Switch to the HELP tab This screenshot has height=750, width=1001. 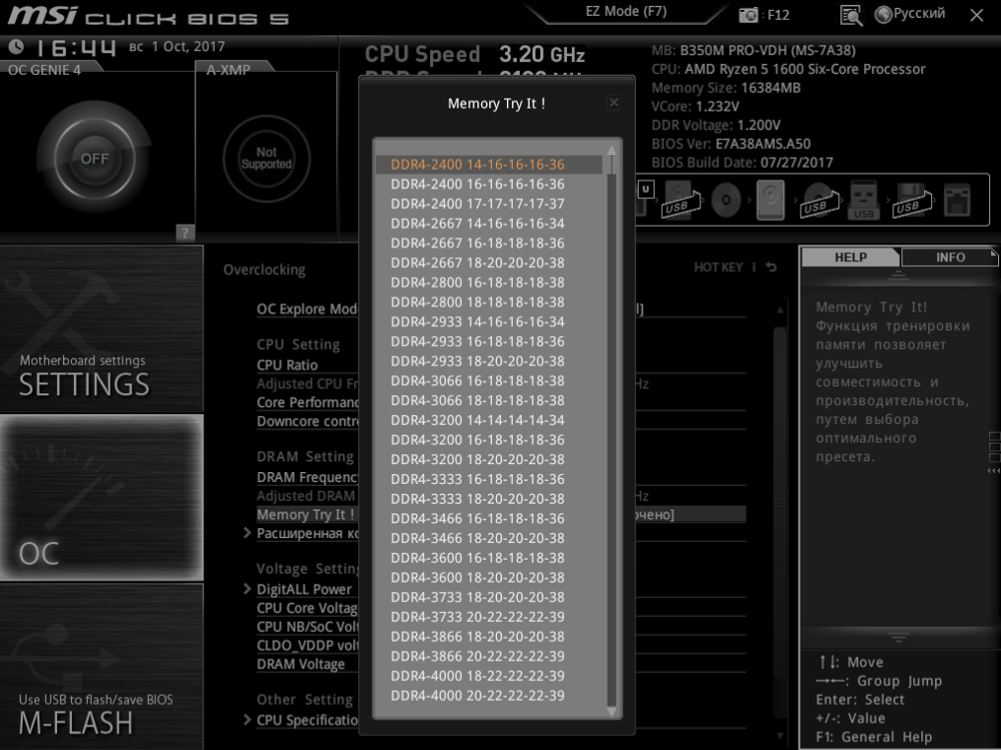point(850,257)
